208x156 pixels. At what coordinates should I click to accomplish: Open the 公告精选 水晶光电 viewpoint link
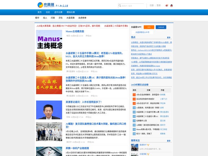[x=151, y=42]
